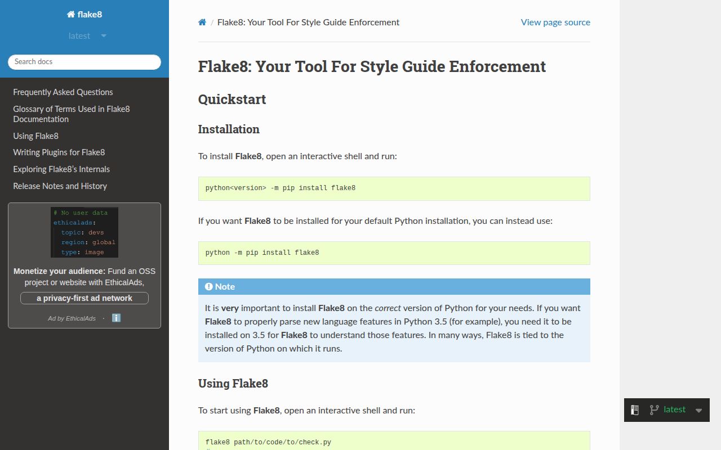Click the Using Flake8 section heading
The image size is (721, 450).
pos(233,384)
